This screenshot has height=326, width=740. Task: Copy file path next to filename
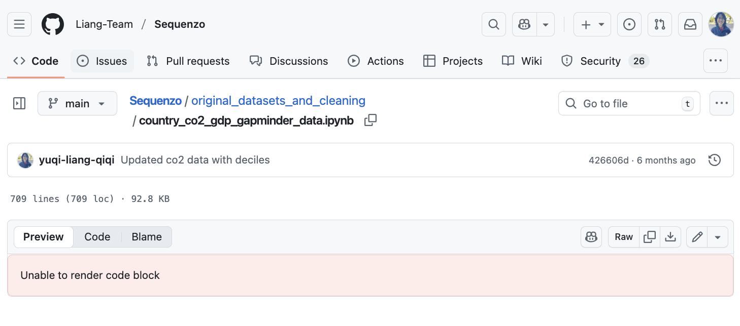point(371,120)
